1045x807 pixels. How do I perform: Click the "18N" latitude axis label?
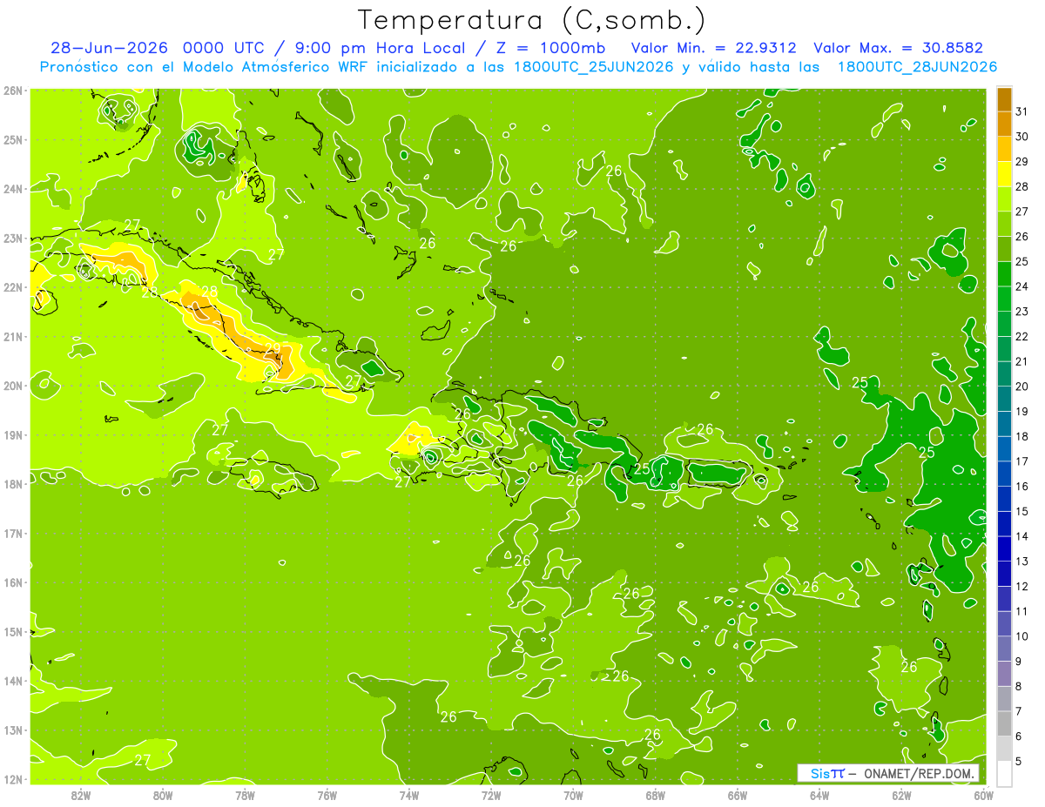(x=13, y=484)
